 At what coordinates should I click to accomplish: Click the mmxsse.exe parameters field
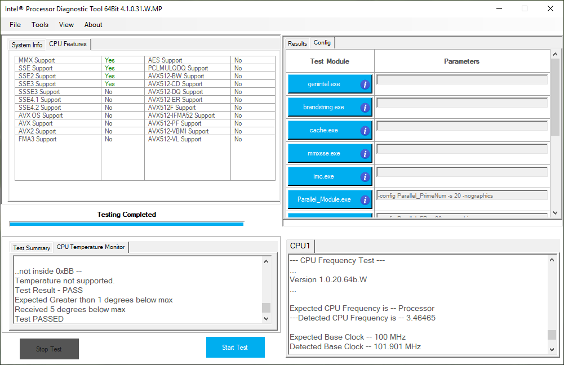point(462,149)
